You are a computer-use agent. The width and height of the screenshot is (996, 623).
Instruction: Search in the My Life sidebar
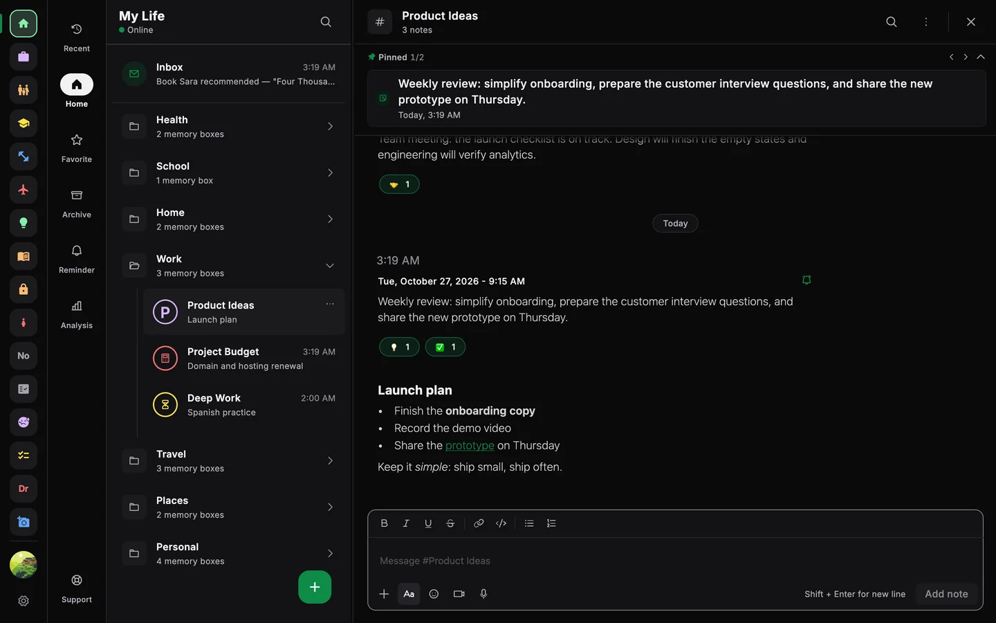pyautogui.click(x=326, y=22)
